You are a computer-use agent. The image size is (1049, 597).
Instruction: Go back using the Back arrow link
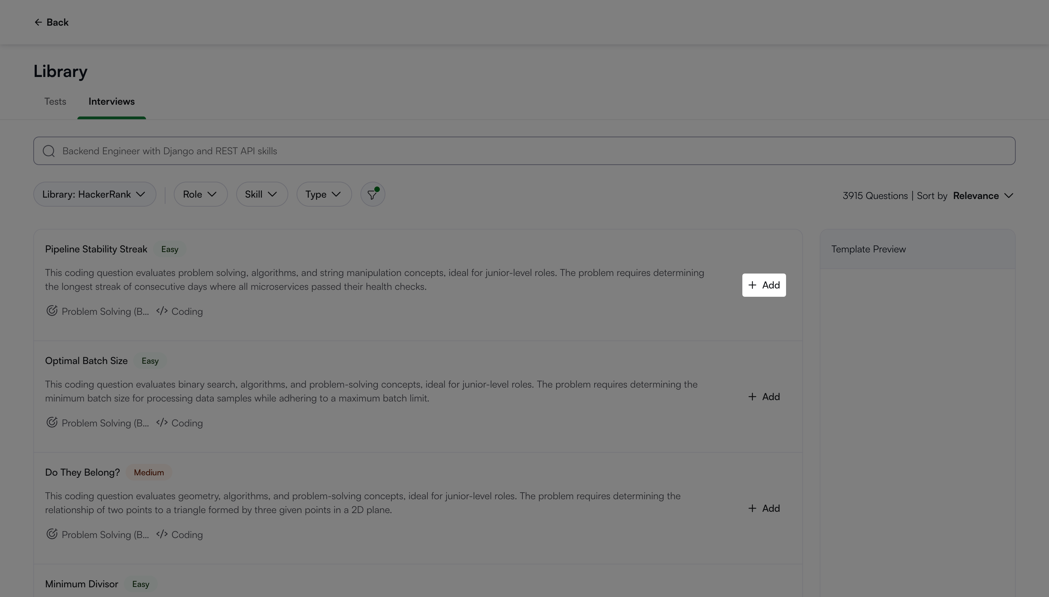click(x=51, y=22)
